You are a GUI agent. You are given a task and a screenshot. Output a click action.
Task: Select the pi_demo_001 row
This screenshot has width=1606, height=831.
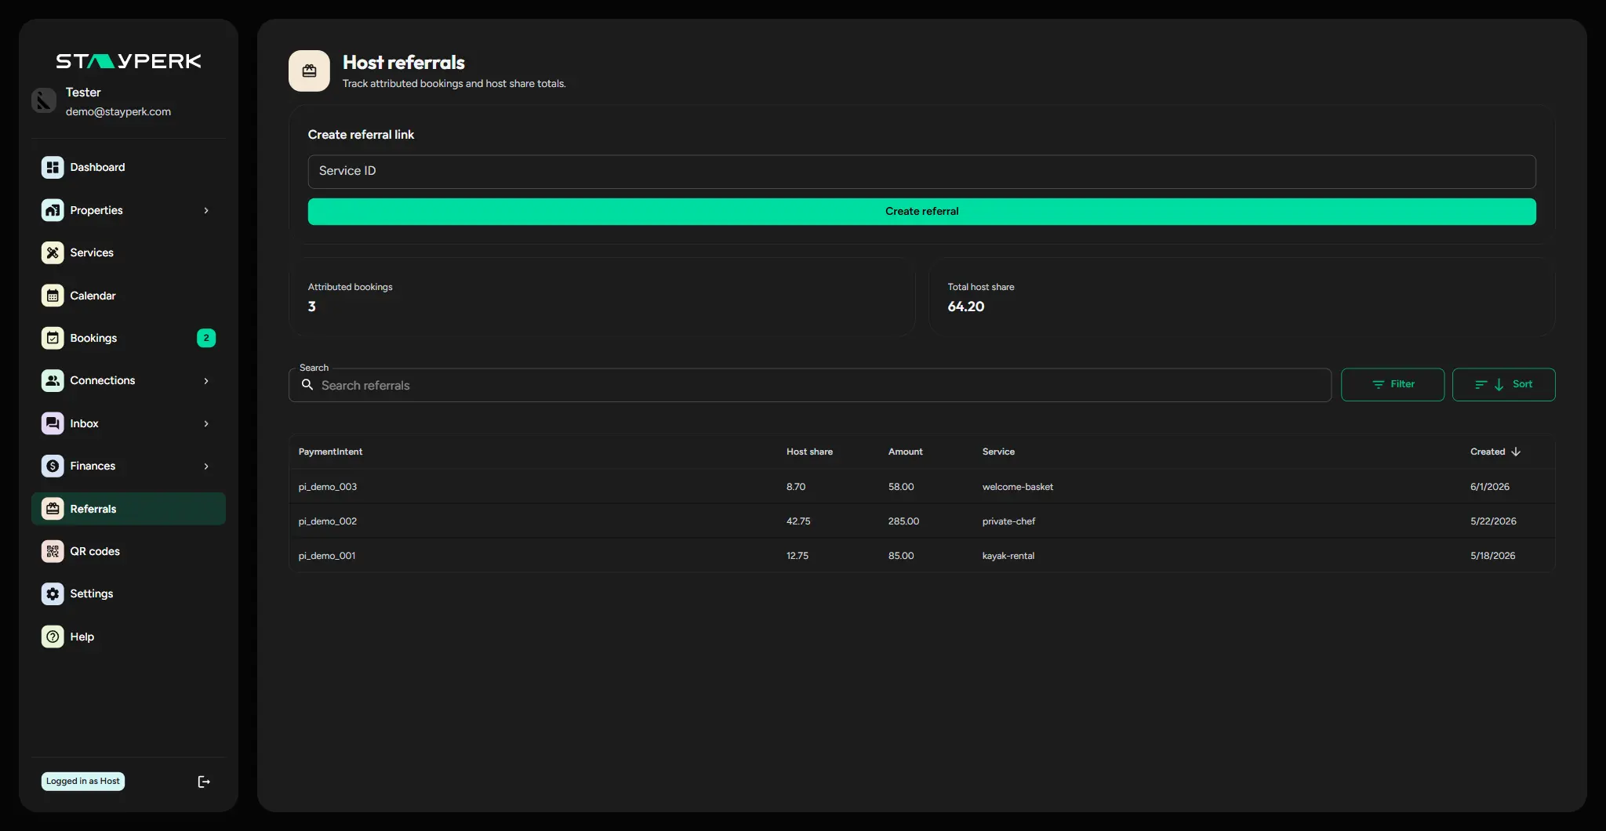click(921, 556)
